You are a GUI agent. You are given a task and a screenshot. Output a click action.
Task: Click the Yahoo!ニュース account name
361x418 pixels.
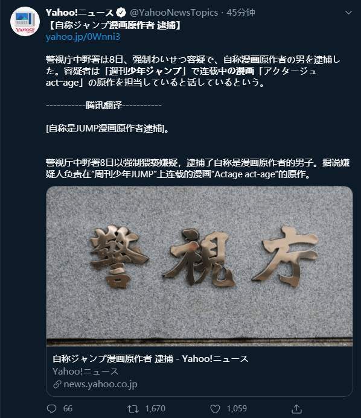click(x=80, y=13)
